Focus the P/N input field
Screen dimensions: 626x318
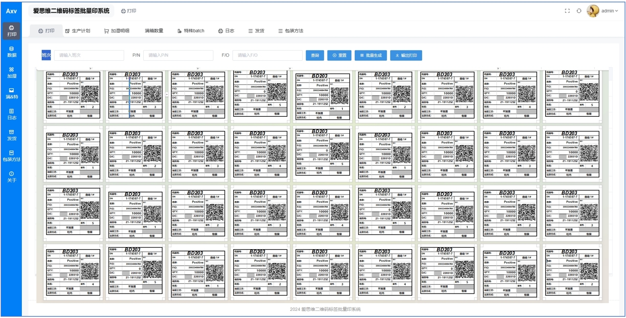[178, 55]
